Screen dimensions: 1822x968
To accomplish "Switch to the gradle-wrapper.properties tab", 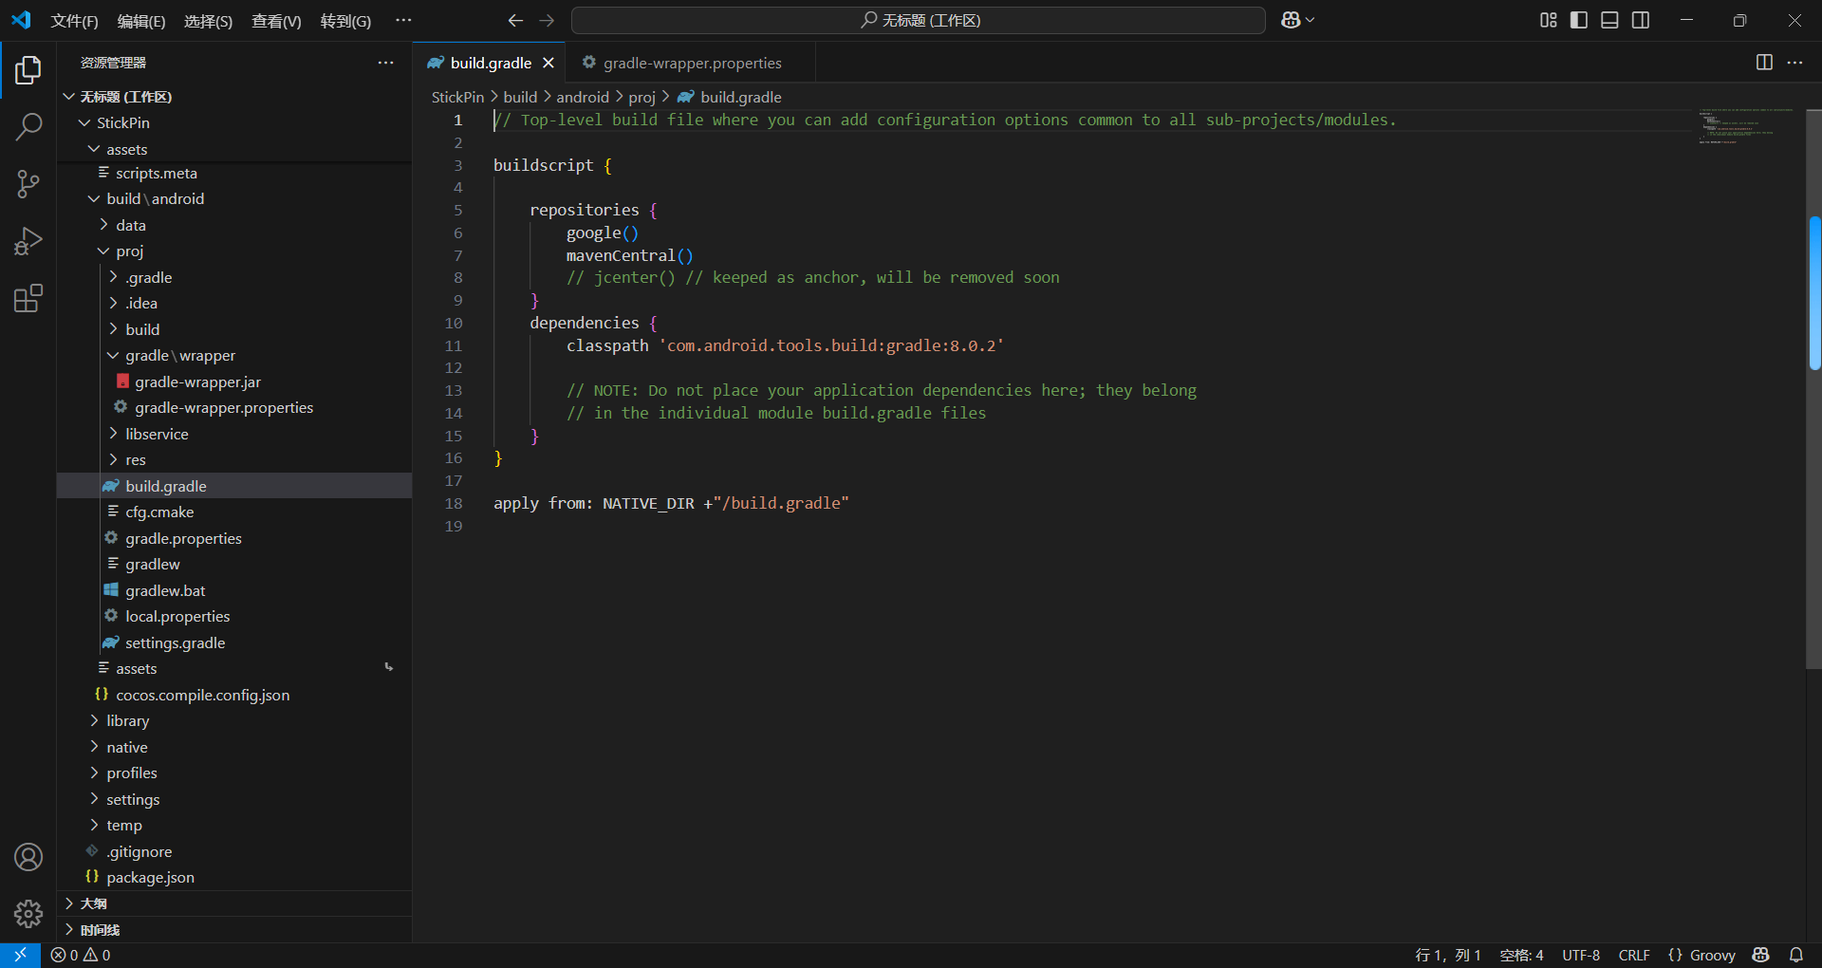I will [692, 63].
